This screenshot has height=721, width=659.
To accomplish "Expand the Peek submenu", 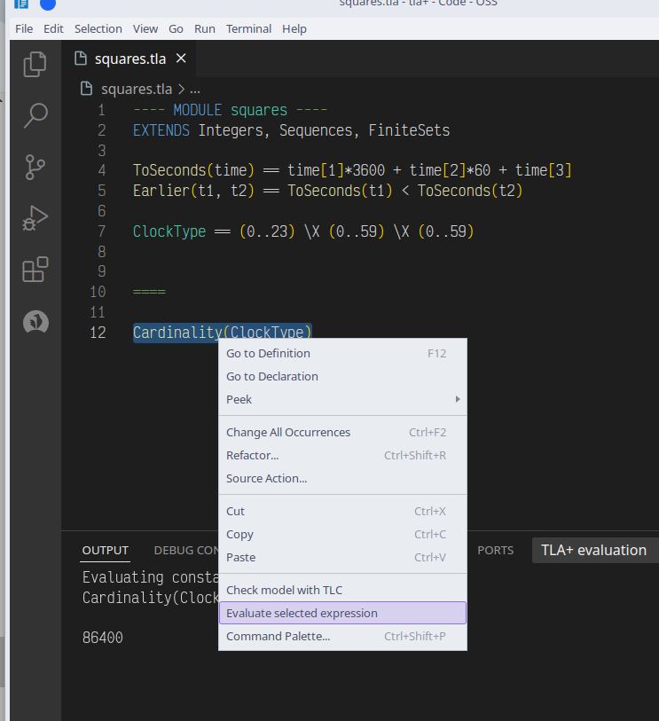I will click(x=341, y=399).
